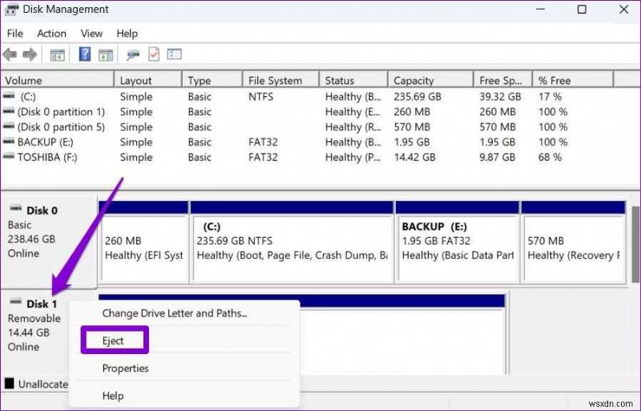This screenshot has width=641, height=411.
Task: Click the Settings list toolbar icon
Action: click(174, 54)
